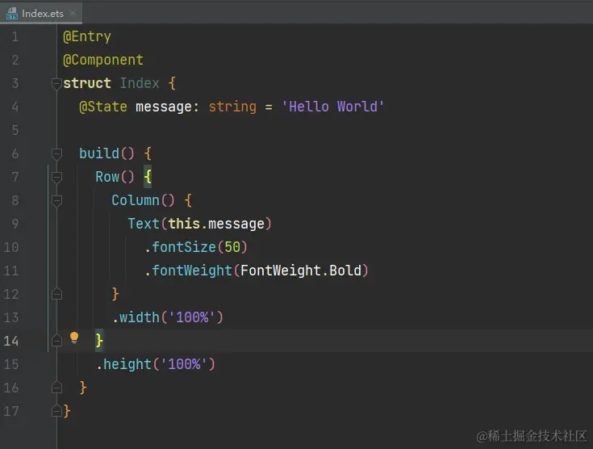Click the highlighted closing brace on line 14
Image resolution: width=593 pixels, height=449 pixels.
click(x=99, y=341)
